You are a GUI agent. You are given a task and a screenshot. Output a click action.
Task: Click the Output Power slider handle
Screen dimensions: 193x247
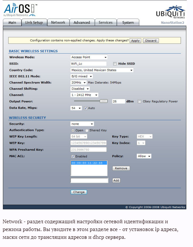click(x=104, y=101)
